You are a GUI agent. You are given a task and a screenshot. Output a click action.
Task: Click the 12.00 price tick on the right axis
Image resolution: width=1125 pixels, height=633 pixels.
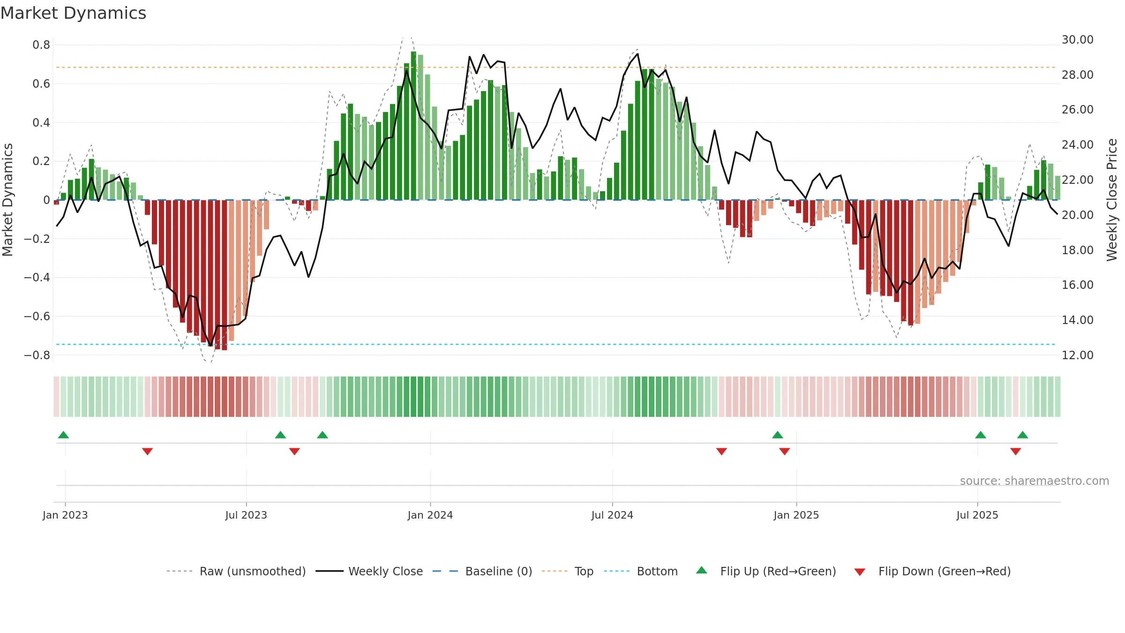[1078, 355]
